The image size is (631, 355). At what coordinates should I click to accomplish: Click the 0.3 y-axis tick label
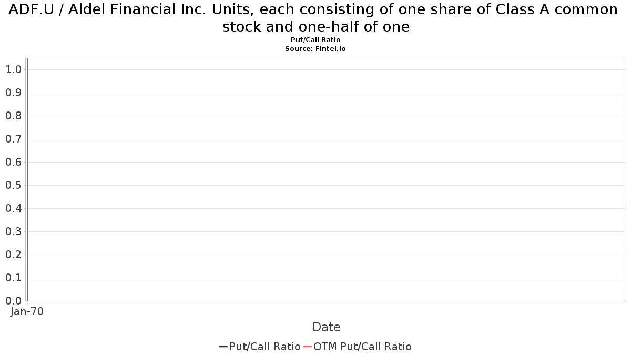[13, 231]
